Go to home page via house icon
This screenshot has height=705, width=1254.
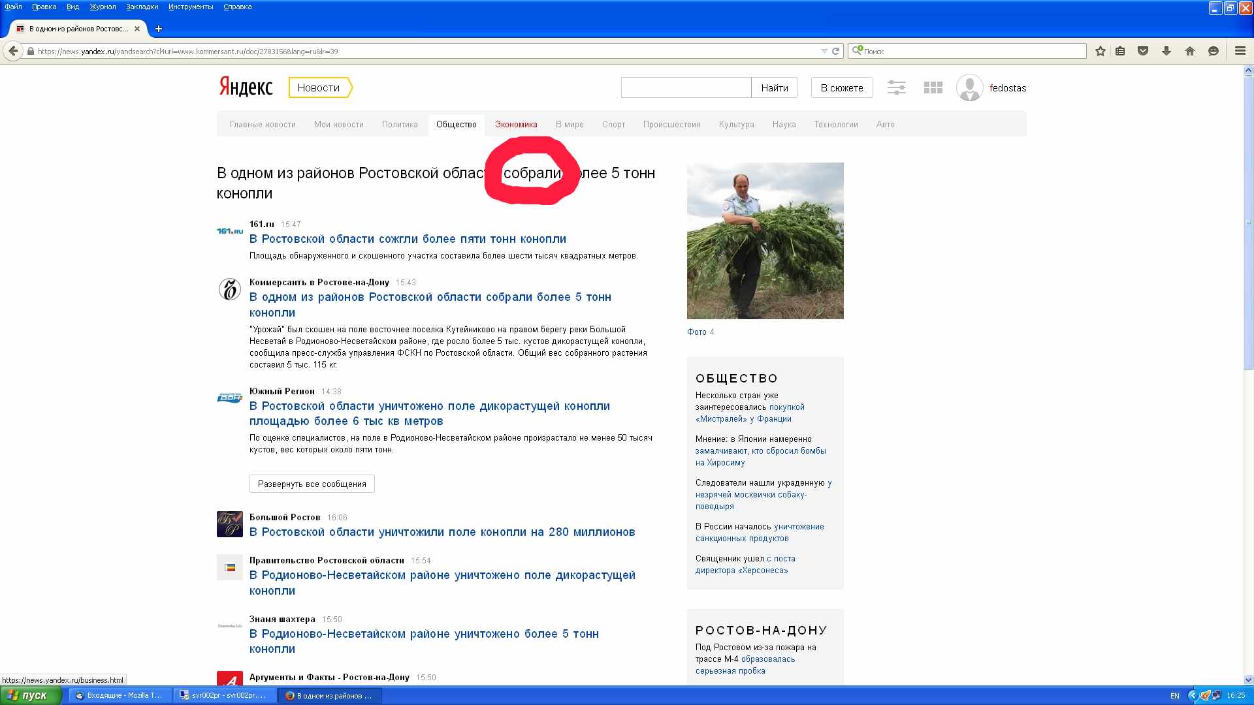tap(1190, 51)
